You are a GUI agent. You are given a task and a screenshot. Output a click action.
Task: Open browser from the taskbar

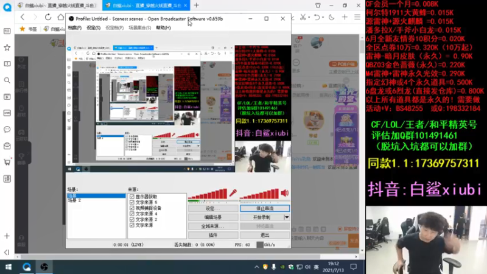click(x=26, y=267)
